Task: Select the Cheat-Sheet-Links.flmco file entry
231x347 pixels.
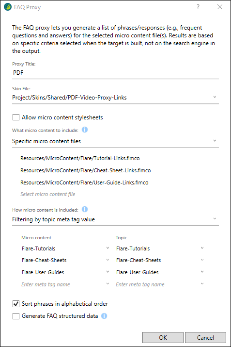Action: click(x=85, y=170)
